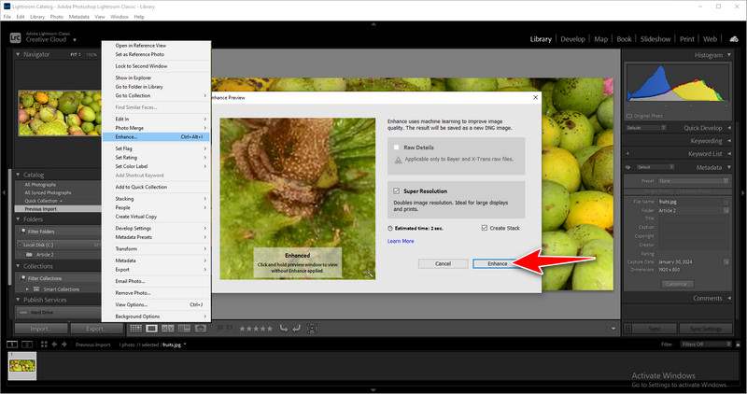Choose Enhance... from the context menu
747x394 pixels.
156,136
